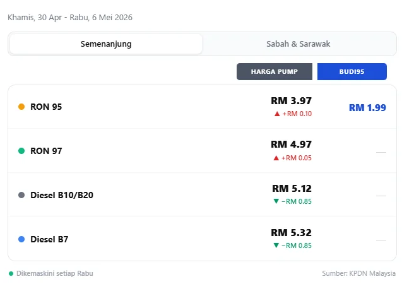The image size is (402, 284).
Task: Select the RON 95 fuel label
Action: tap(46, 107)
